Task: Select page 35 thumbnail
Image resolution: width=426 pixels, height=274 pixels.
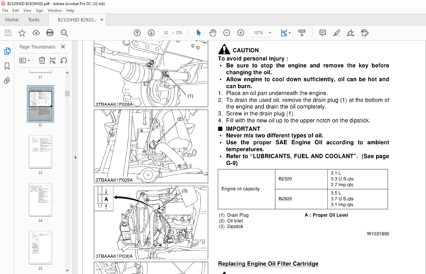Action: click(40, 248)
